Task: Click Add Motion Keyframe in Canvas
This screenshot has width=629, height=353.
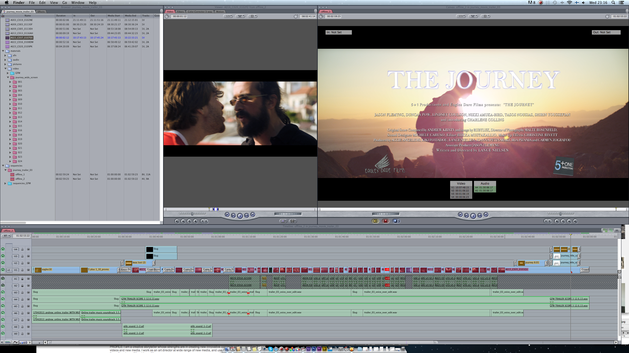Action: point(563,221)
